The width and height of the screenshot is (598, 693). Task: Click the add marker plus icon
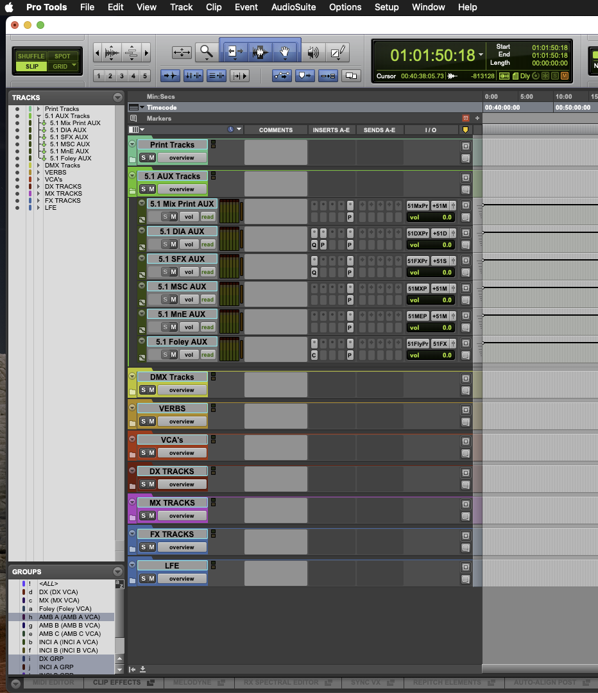(x=477, y=118)
